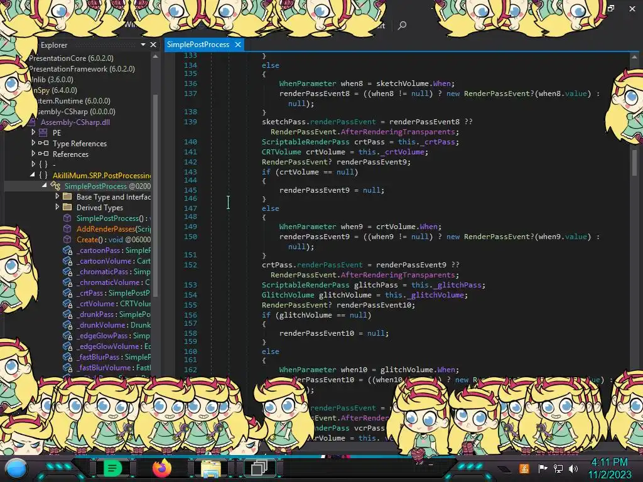Viewport: 643px width, 482px height.
Task: Click the Base Type and Interfaces folder icon
Action: point(67,196)
